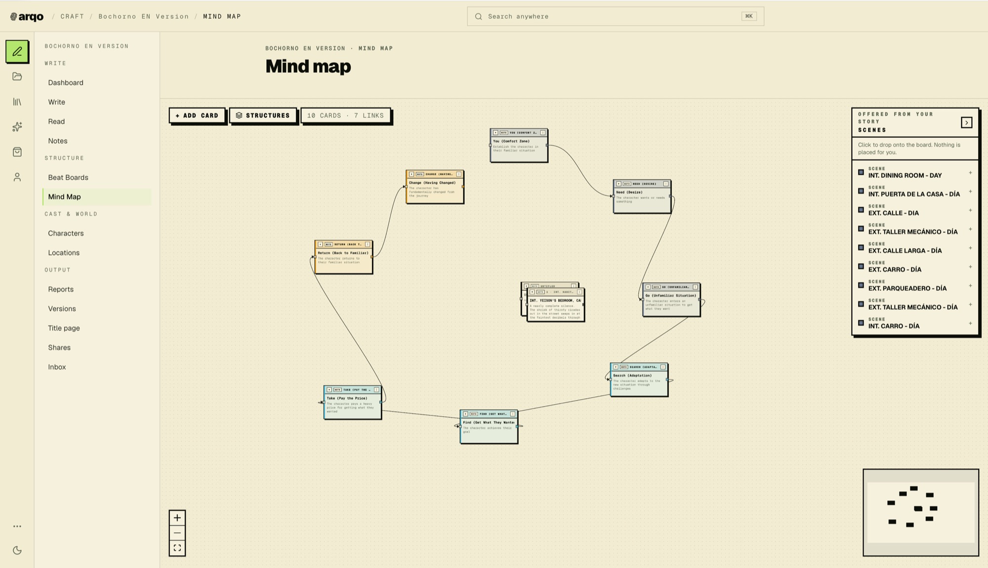Collapse the Return (Back to Familiar) card
Screen dimensions: 988x568
pyautogui.click(x=320, y=244)
